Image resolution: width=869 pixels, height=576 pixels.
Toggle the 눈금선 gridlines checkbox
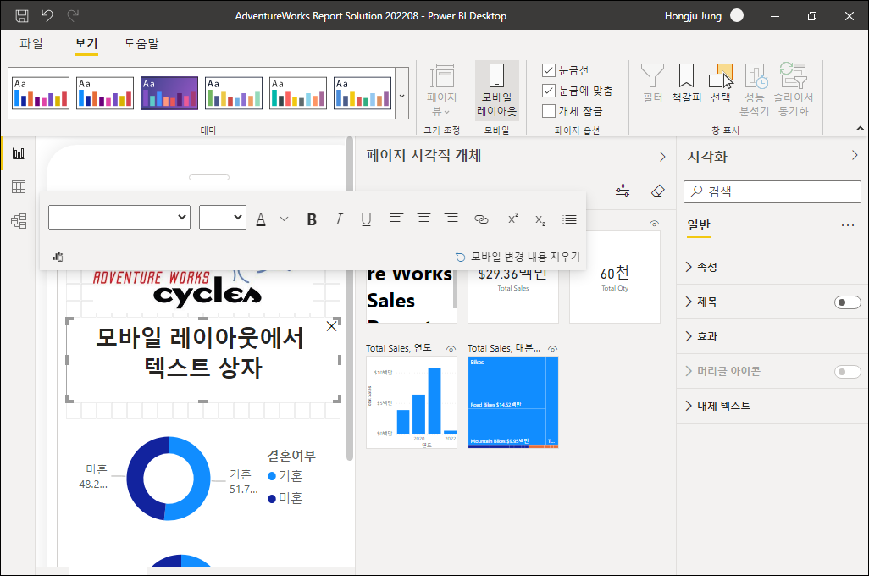tap(548, 70)
